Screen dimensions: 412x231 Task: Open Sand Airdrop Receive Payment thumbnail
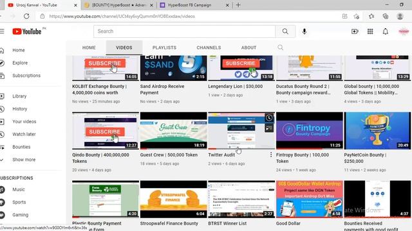click(x=173, y=68)
